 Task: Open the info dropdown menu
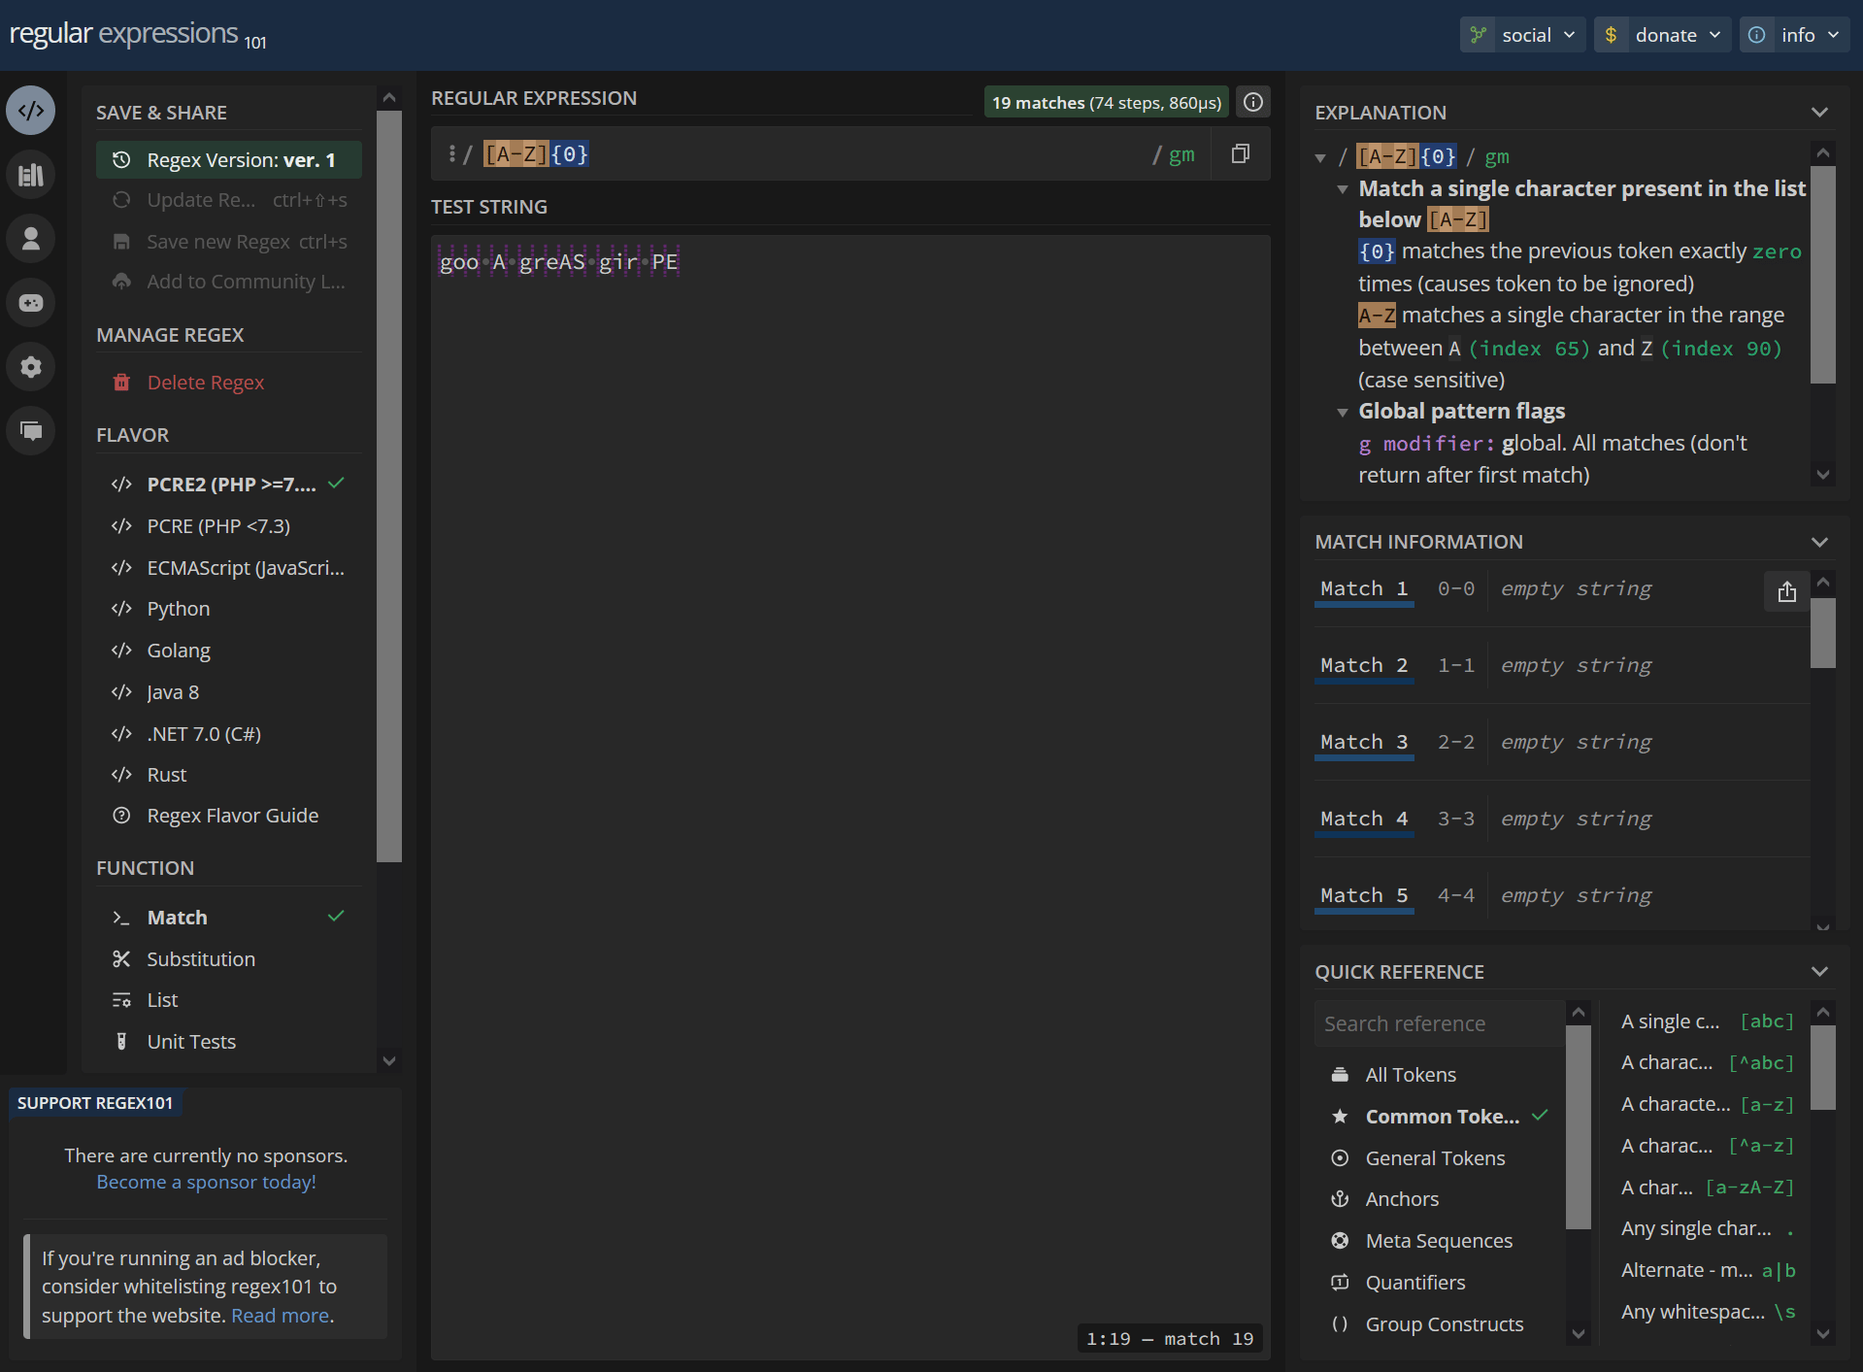click(x=1794, y=35)
